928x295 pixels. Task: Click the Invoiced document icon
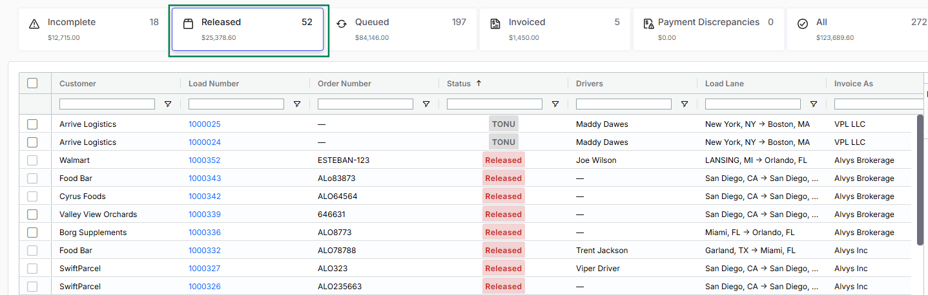pos(495,24)
